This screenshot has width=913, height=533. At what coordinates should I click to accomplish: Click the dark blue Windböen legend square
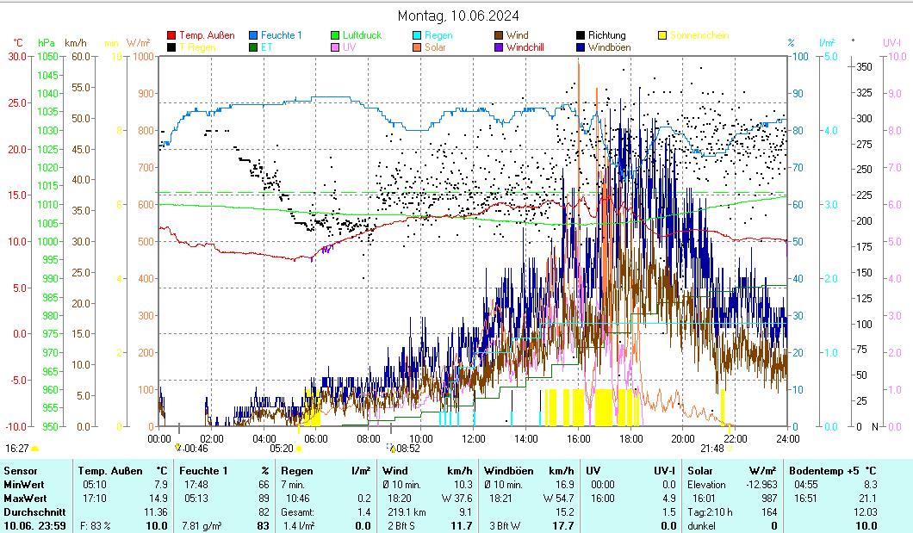tap(581, 47)
